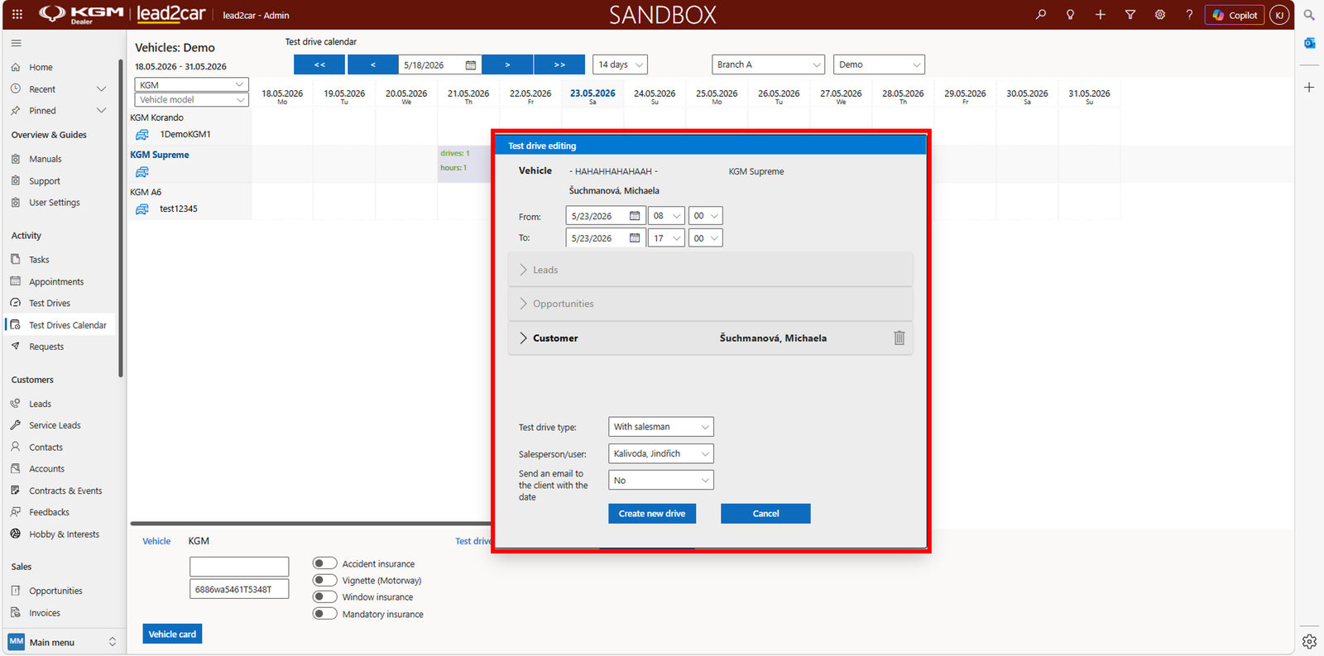Open Feedbacks in sidebar
The height and width of the screenshot is (656, 1324).
tap(49, 512)
